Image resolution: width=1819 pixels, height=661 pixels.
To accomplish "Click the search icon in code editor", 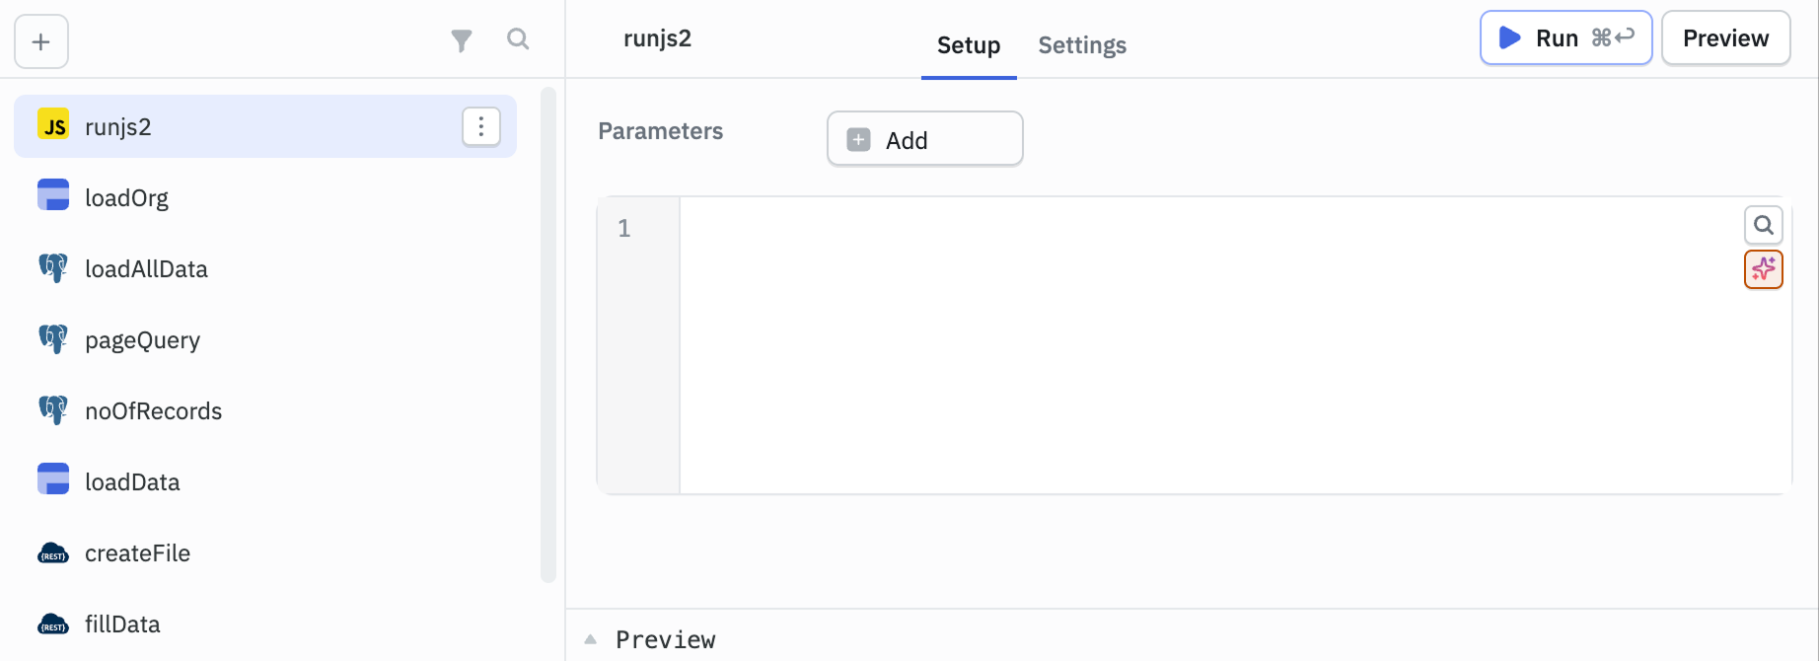I will [x=1763, y=226].
